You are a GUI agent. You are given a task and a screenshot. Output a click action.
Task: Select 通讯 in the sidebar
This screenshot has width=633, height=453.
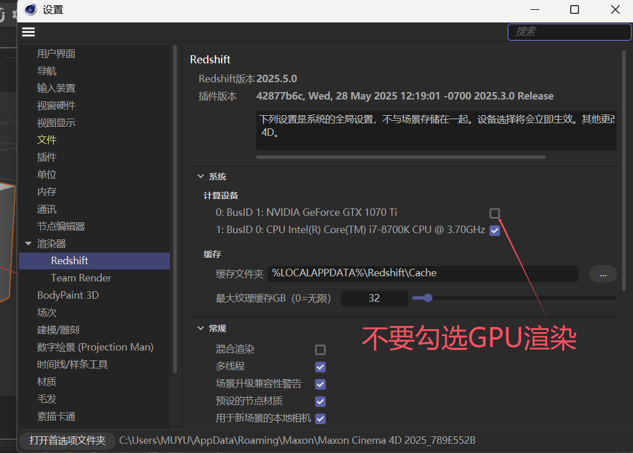tap(47, 209)
